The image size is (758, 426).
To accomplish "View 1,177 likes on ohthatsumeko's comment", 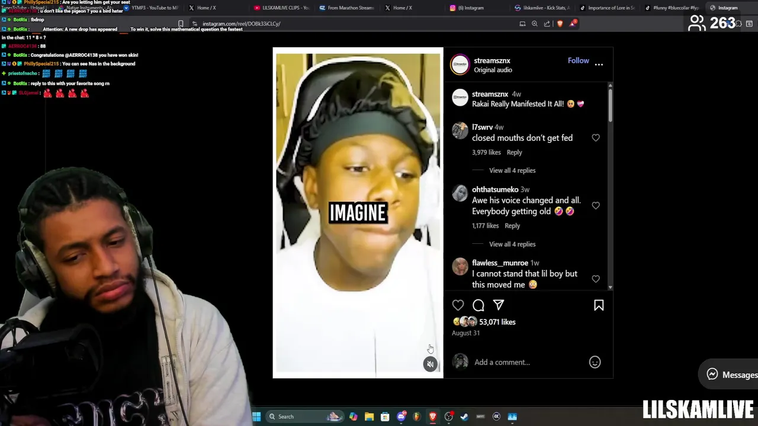I will (485, 225).
